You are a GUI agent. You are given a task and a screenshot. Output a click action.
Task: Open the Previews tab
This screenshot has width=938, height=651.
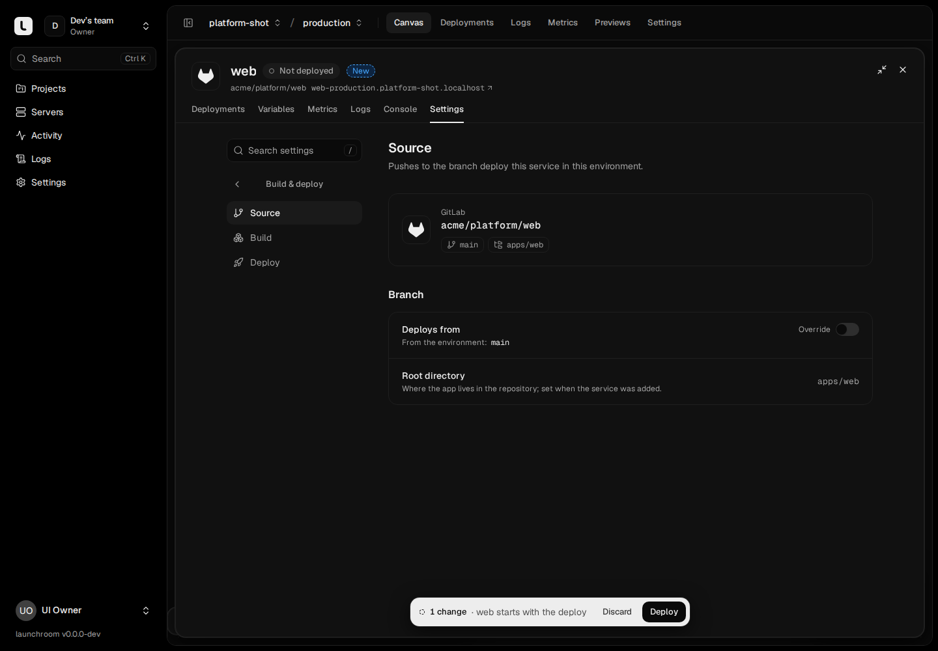[x=612, y=23]
